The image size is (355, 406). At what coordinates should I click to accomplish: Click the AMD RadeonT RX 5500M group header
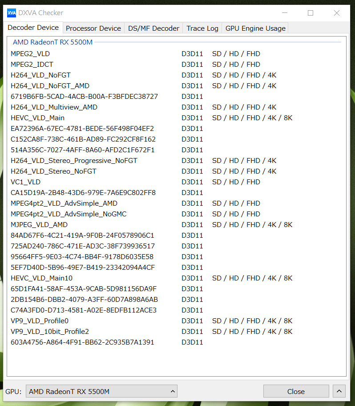tap(52, 42)
